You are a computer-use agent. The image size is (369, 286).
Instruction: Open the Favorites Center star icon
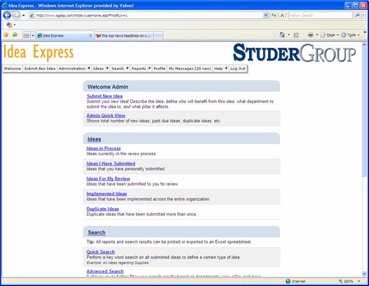click(6, 35)
